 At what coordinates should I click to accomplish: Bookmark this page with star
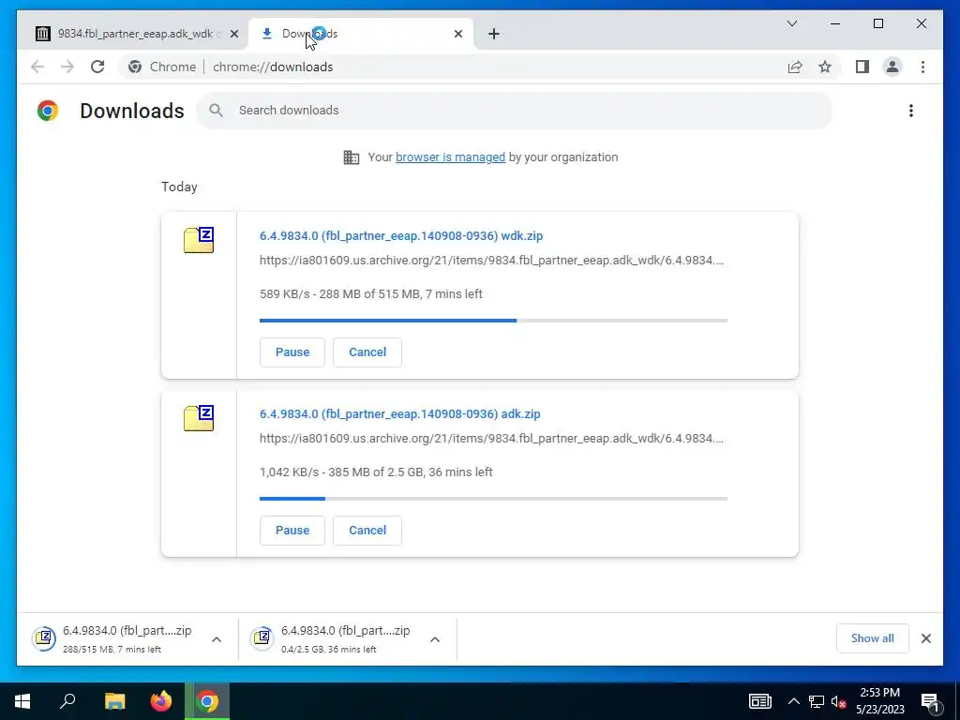tap(825, 67)
